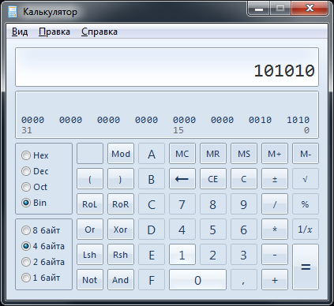Image resolution: width=334 pixels, height=306 pixels.
Task: Minimize the Калькулятор window
Action: (x=259, y=9)
